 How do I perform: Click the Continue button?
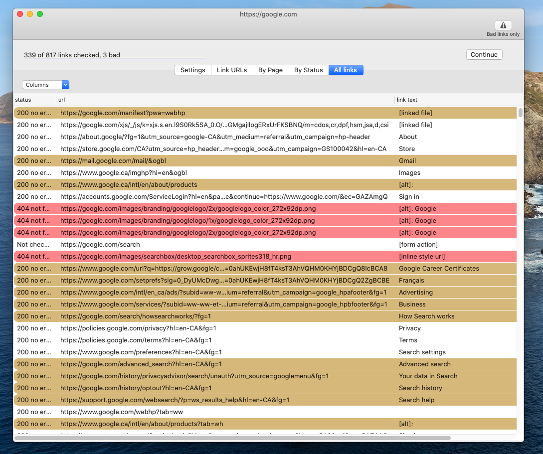tap(484, 55)
